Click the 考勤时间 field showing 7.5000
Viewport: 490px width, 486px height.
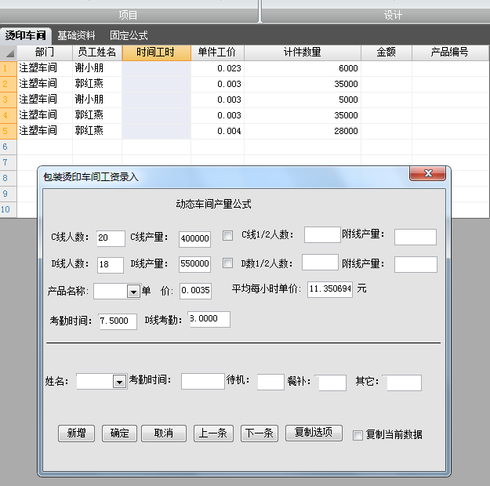[118, 321]
